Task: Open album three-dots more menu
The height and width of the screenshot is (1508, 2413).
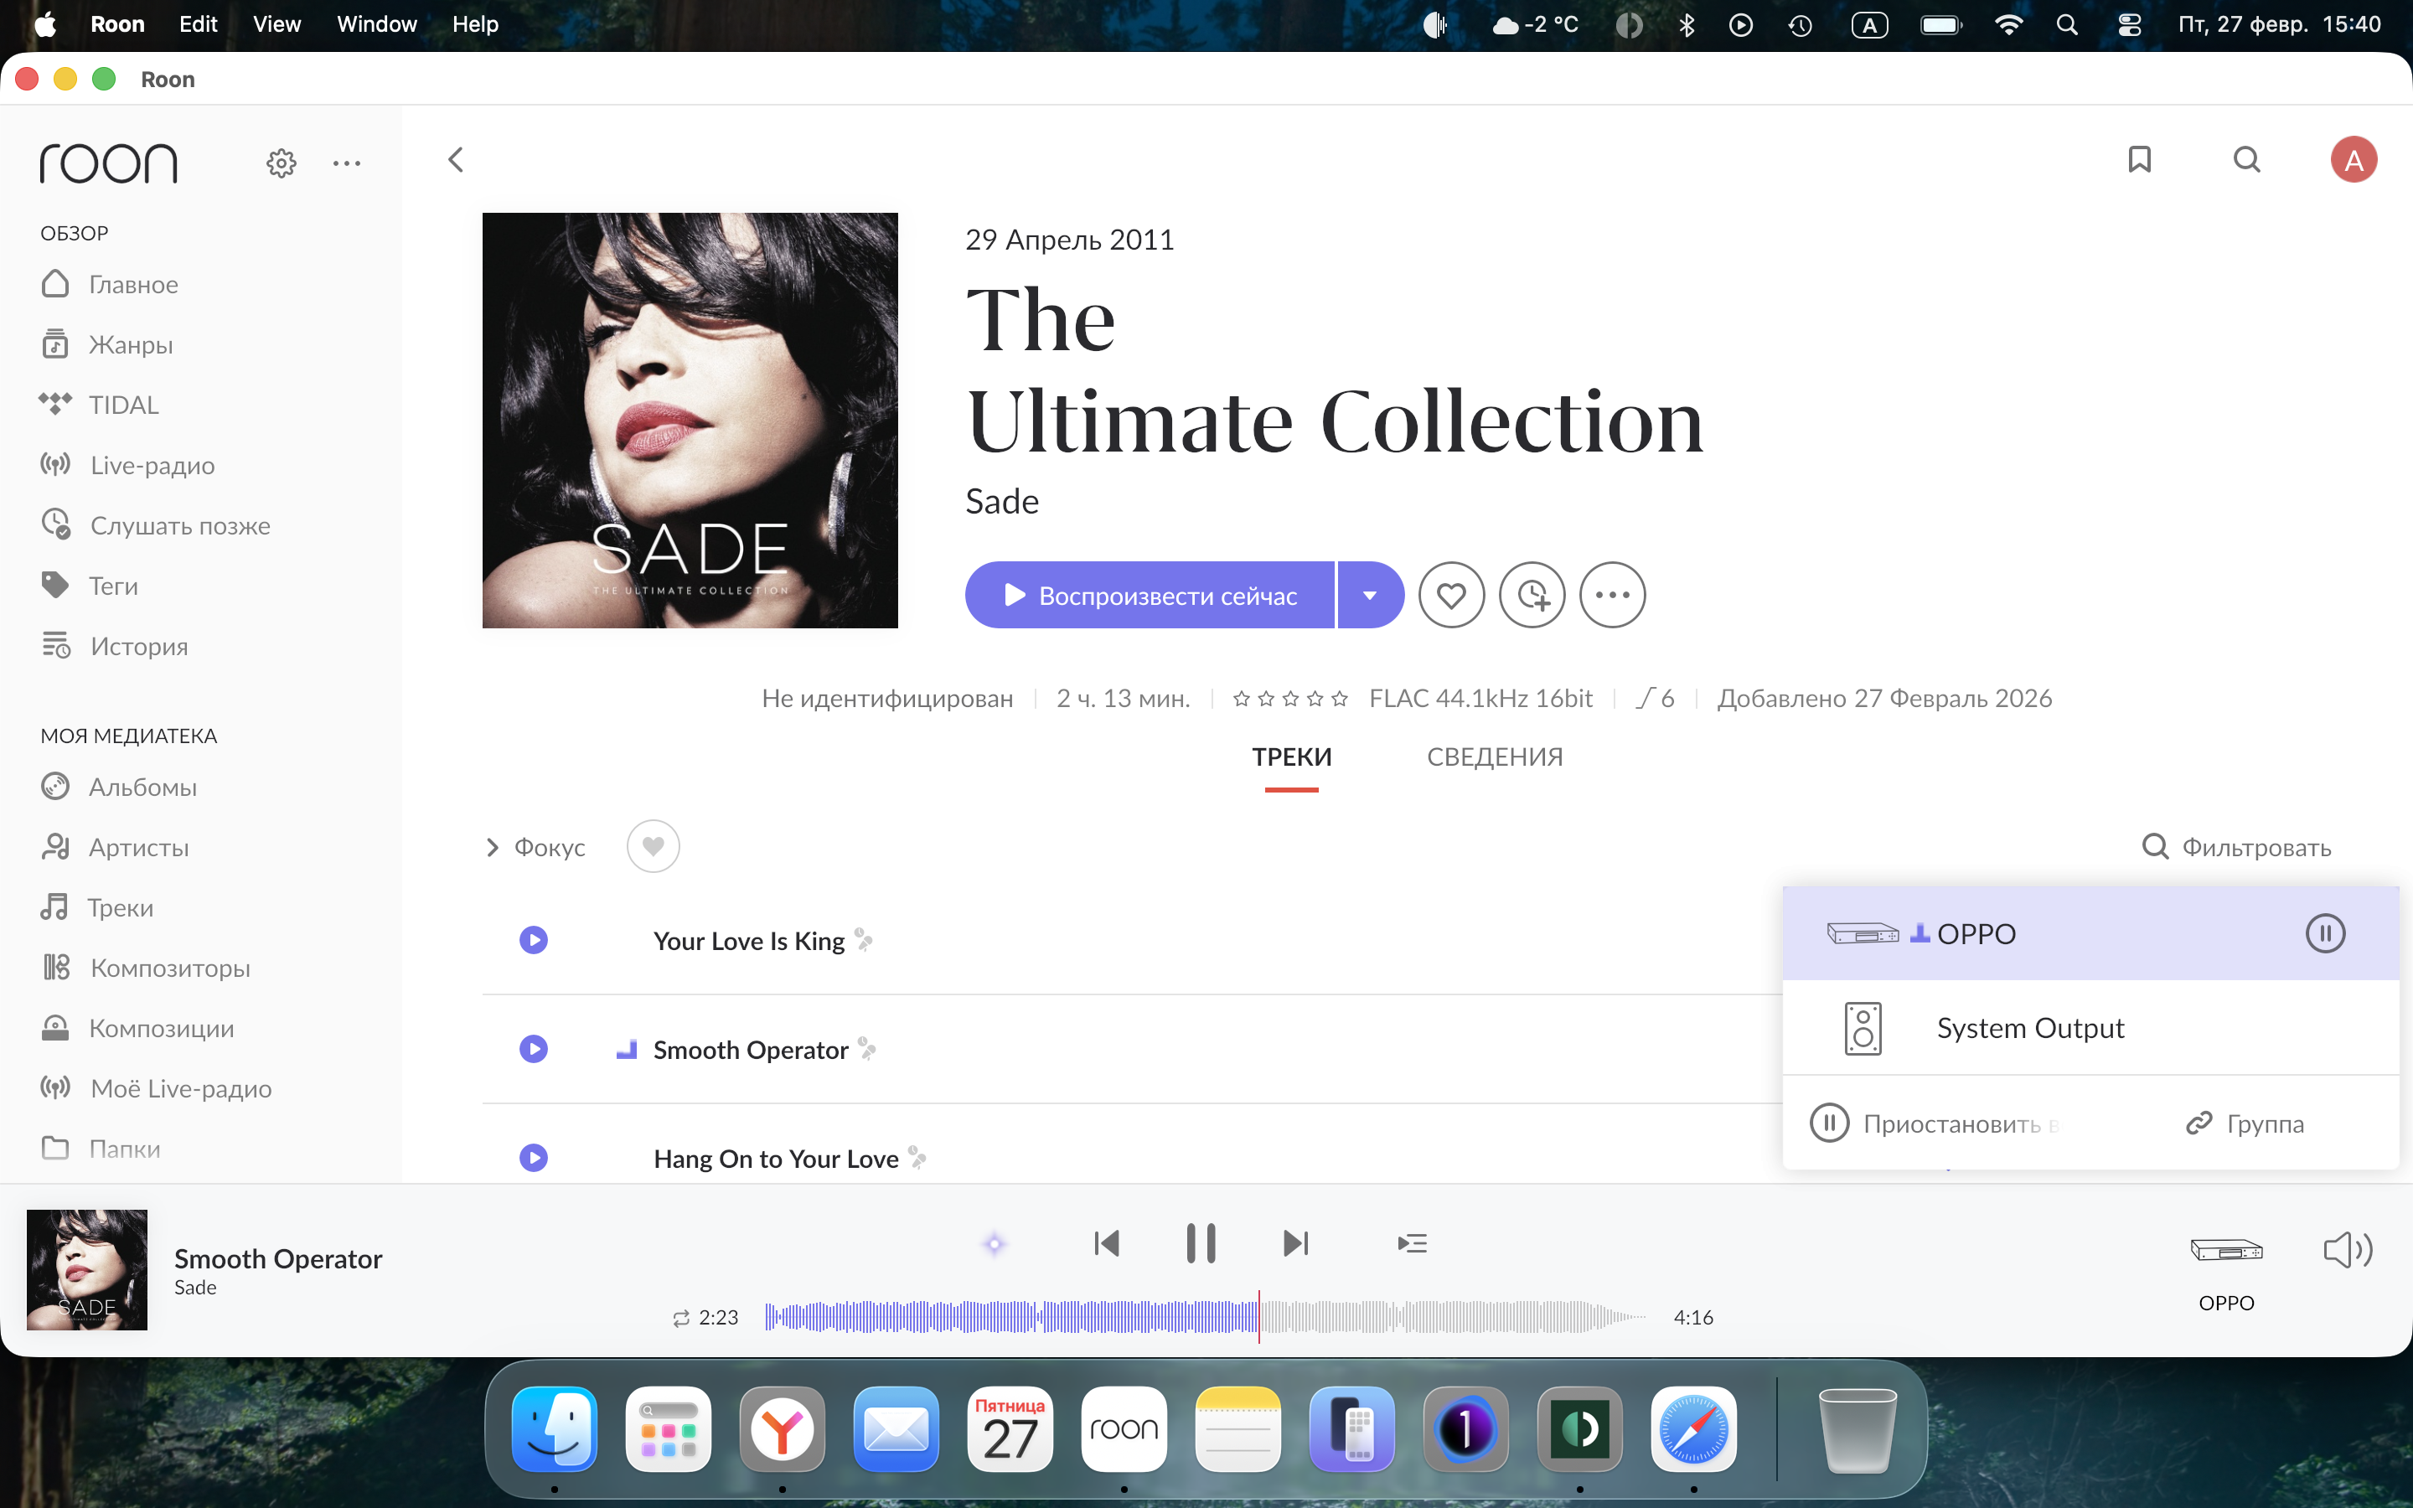Action: click(1612, 596)
